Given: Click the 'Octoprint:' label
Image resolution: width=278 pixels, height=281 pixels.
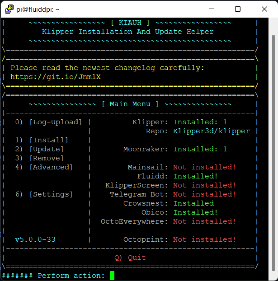Looking at the screenshot, I should [146, 239].
